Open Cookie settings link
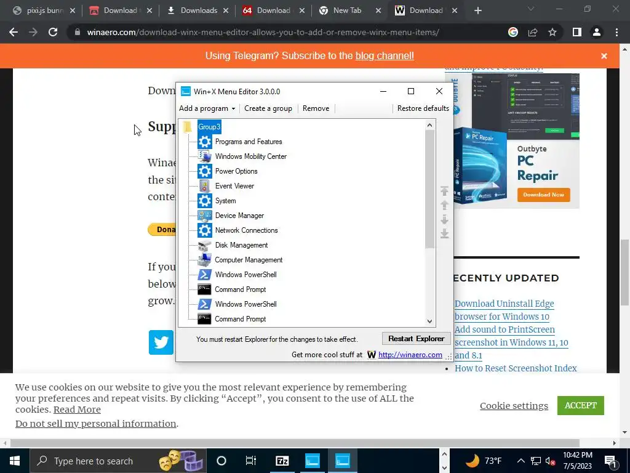Screen dimensions: 630x473 (x=514, y=406)
